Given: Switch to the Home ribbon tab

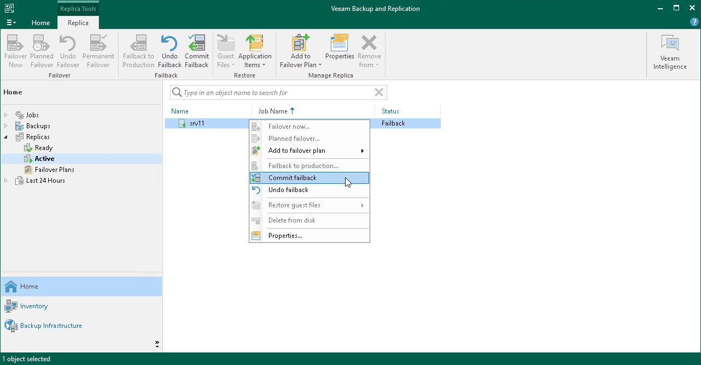Looking at the screenshot, I should [40, 22].
